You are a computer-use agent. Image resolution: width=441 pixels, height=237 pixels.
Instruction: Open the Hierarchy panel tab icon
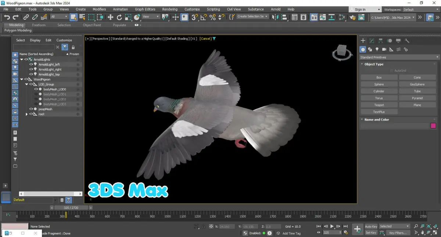(381, 41)
